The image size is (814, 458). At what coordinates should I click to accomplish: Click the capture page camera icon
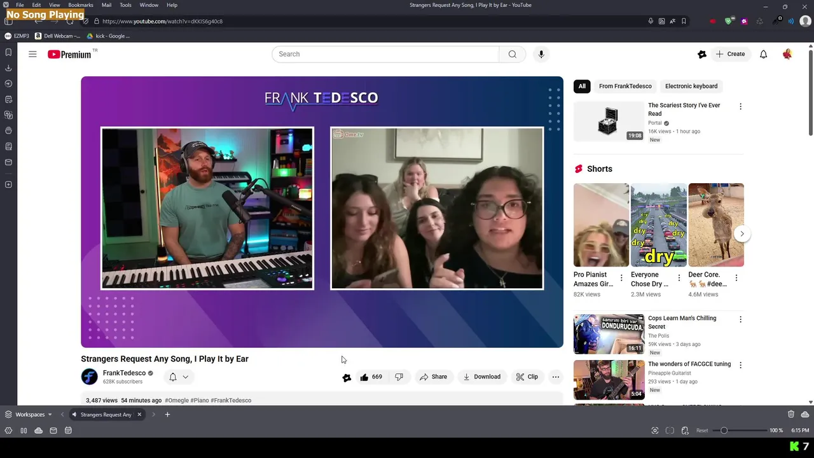coord(655,431)
